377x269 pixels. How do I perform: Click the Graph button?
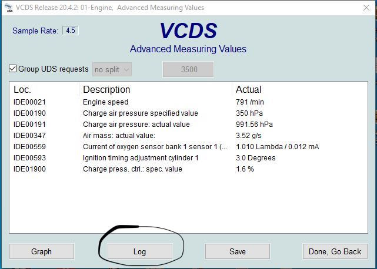(42, 251)
